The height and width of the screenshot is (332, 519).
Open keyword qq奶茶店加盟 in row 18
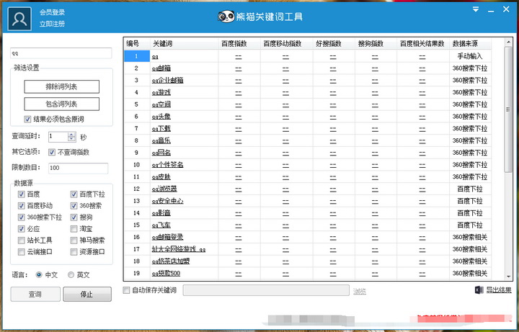click(x=171, y=261)
